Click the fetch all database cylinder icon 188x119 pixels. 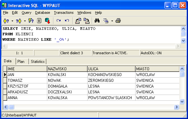pyautogui.click(x=47, y=21)
